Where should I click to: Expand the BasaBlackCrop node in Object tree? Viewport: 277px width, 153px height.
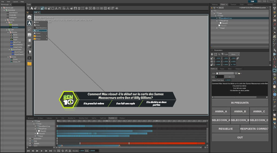217,18
